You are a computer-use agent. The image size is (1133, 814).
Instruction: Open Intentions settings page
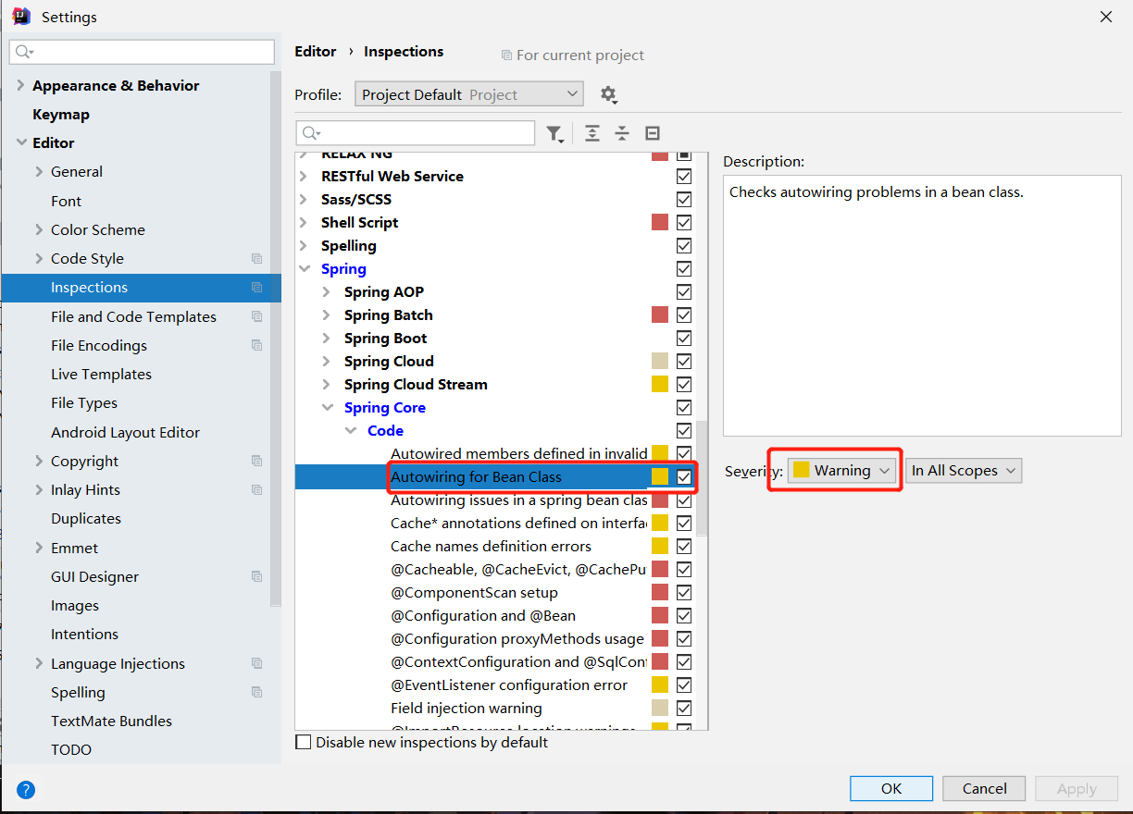tap(84, 634)
